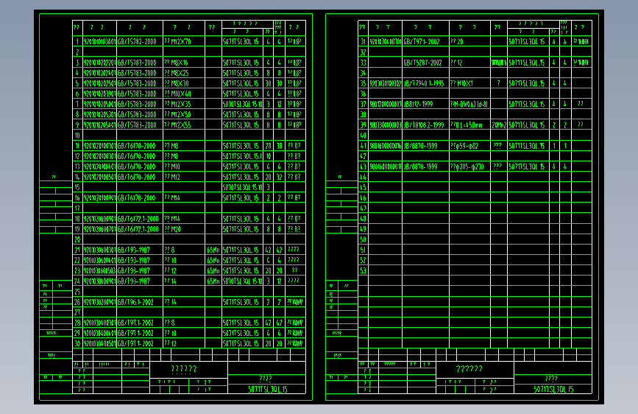638x414 pixels.
Task: Click row number 10 in left table
Action: [77, 136]
